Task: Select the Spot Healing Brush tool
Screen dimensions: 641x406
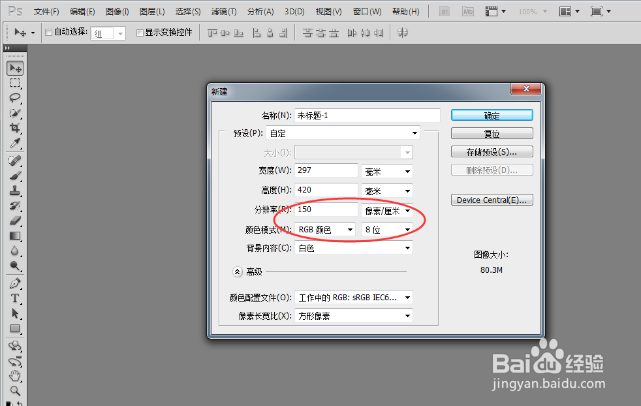Action: coord(15,161)
